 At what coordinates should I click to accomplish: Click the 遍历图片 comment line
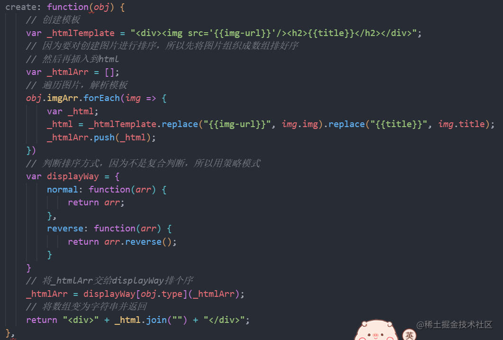[77, 85]
